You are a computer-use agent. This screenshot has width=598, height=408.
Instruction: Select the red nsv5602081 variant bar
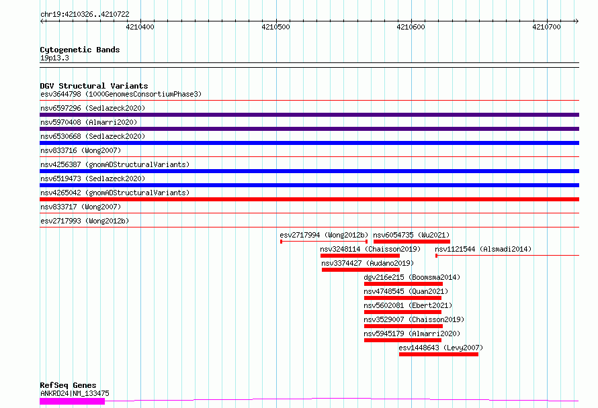(x=402, y=312)
